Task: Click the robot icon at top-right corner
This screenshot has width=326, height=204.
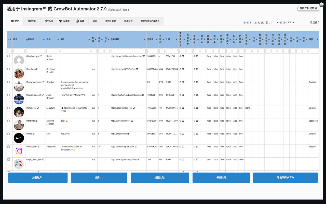Action: click(x=322, y=5)
